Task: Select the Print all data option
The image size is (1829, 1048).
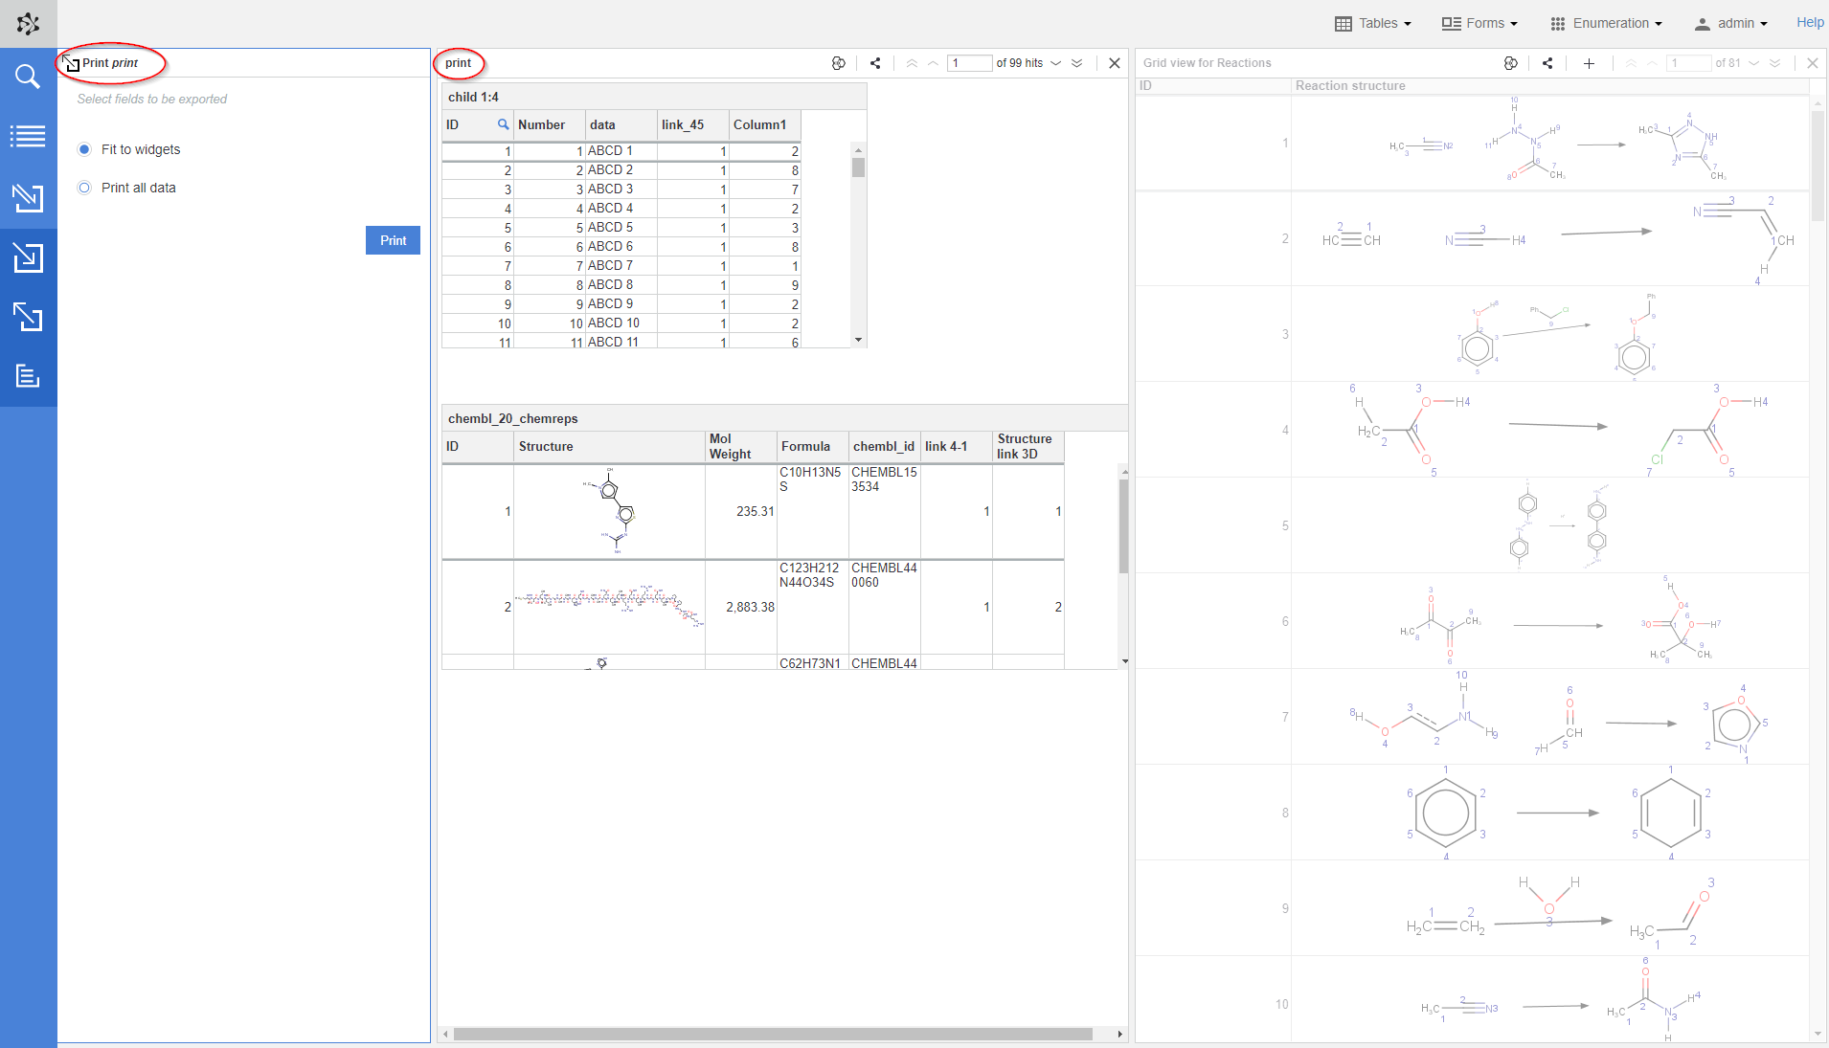Action: click(x=85, y=188)
